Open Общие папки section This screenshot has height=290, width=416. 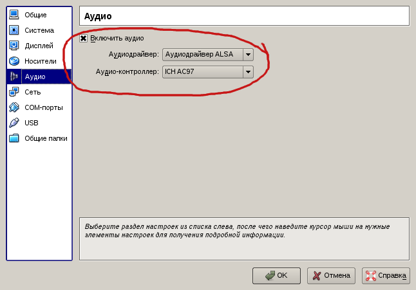[x=39, y=138]
